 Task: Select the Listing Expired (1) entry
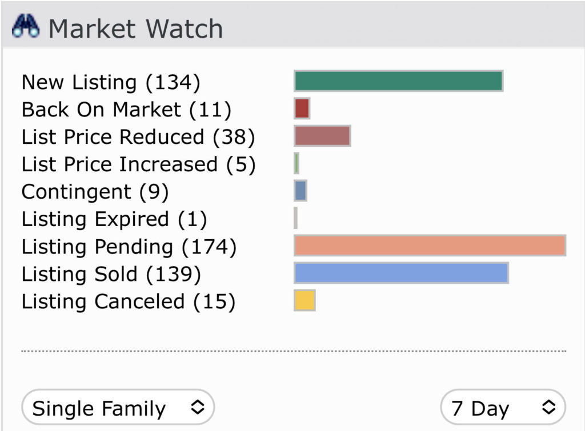pos(114,219)
